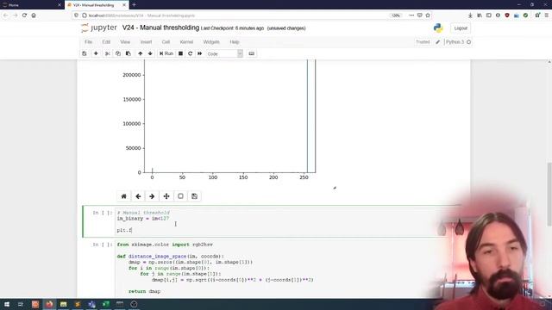The width and height of the screenshot is (552, 310).
Task: Open the page actions three-dots menu
Action: 411,15
